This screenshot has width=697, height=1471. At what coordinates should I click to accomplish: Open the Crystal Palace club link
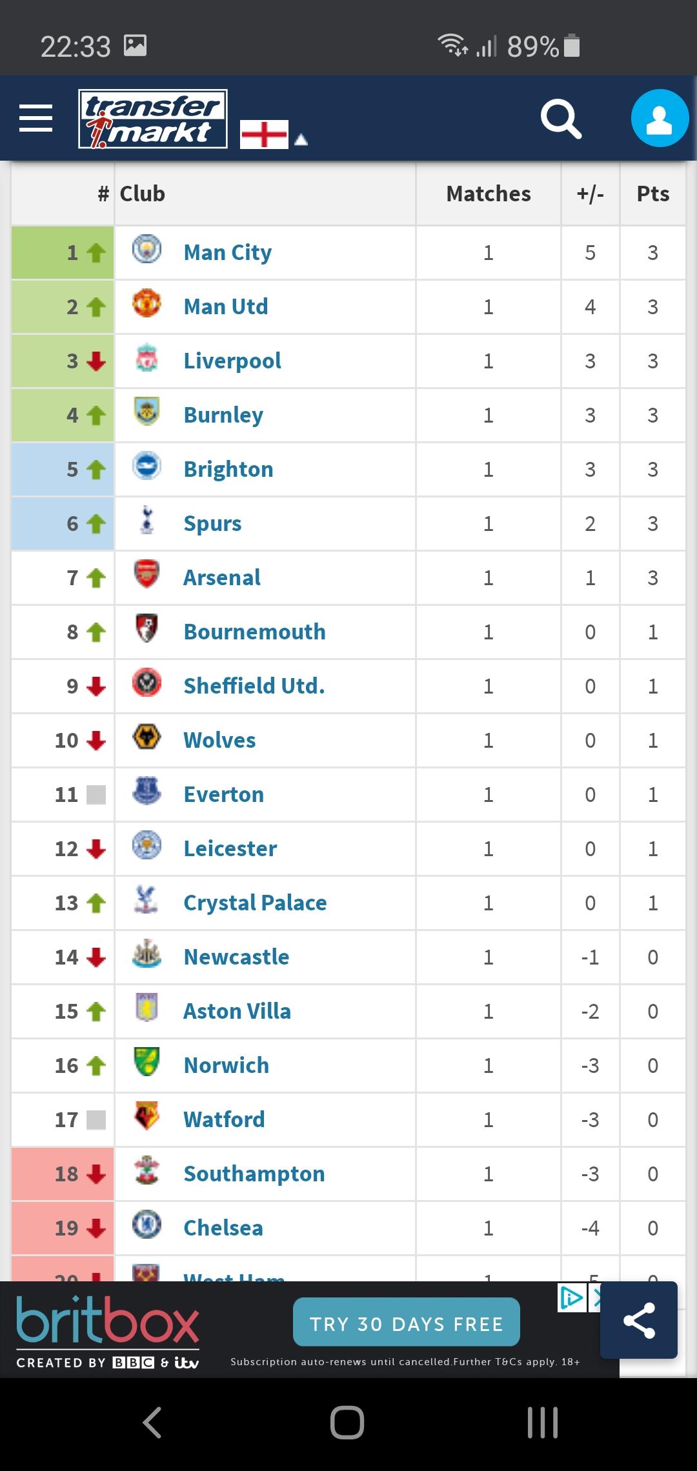255,903
